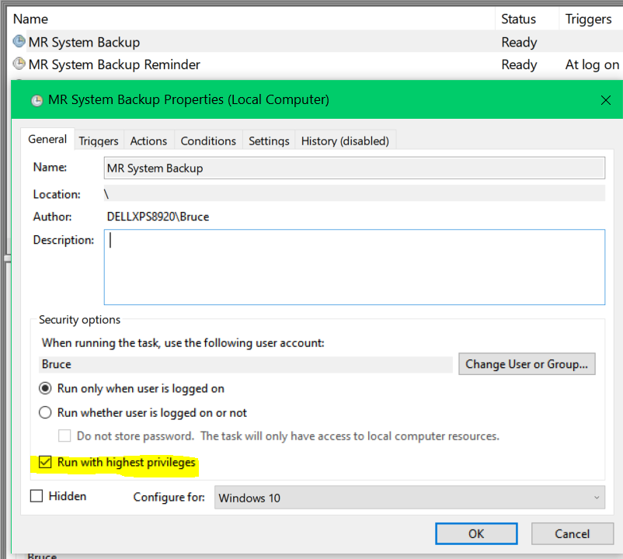Select Run whether user is logged on or not
Viewport: 623px width, 559px height.
point(45,413)
